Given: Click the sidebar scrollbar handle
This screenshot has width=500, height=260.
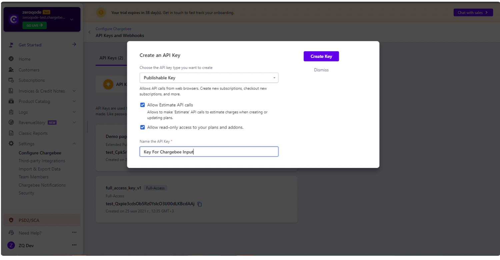Looking at the screenshot, I should point(87,127).
